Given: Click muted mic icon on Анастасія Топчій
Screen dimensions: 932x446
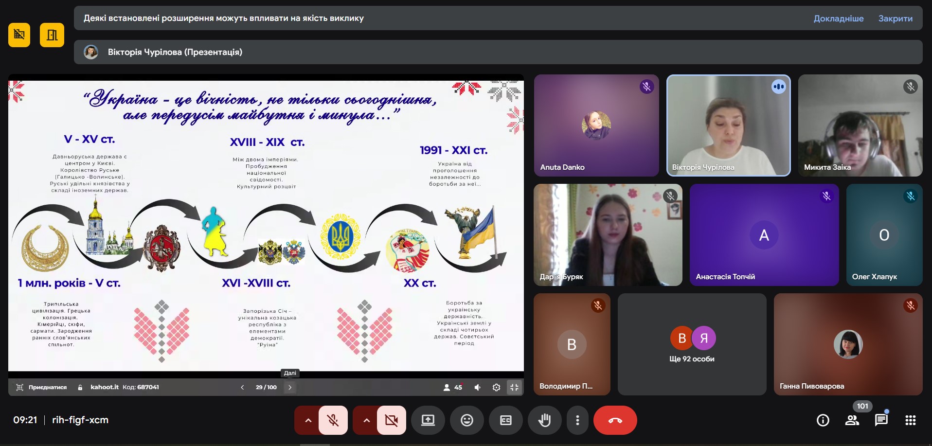Looking at the screenshot, I should 826,196.
